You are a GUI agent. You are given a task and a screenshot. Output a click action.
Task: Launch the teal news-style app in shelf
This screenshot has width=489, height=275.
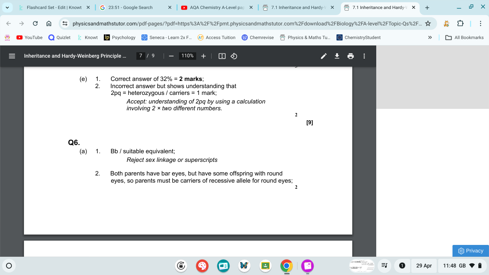coord(223,266)
